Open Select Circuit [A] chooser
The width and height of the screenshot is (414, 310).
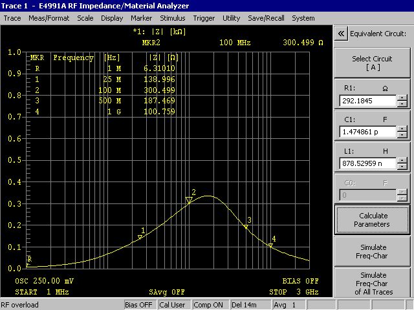pyautogui.click(x=373, y=63)
